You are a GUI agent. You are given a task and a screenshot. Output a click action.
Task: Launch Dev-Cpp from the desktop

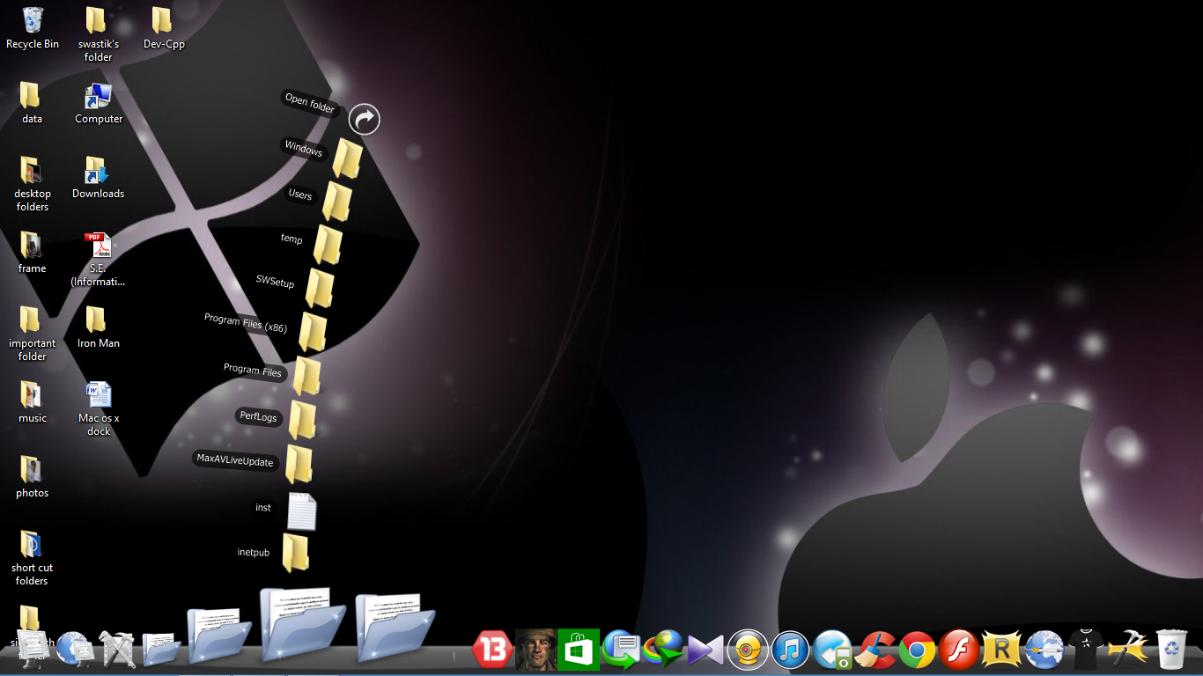(x=162, y=19)
